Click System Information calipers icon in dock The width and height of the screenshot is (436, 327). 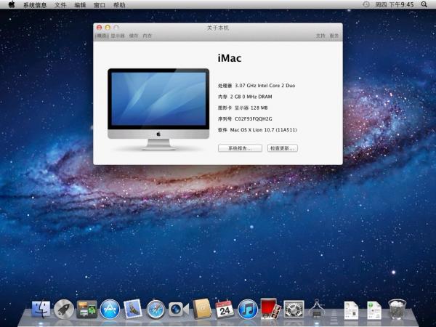pyautogui.click(x=317, y=309)
